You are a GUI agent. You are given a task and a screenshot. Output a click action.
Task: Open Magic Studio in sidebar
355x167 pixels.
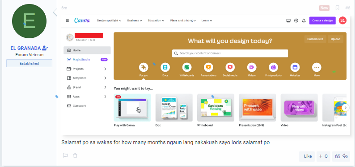pyautogui.click(x=87, y=60)
